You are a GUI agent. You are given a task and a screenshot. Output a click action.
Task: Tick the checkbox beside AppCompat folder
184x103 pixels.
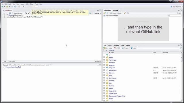pos(104,60)
